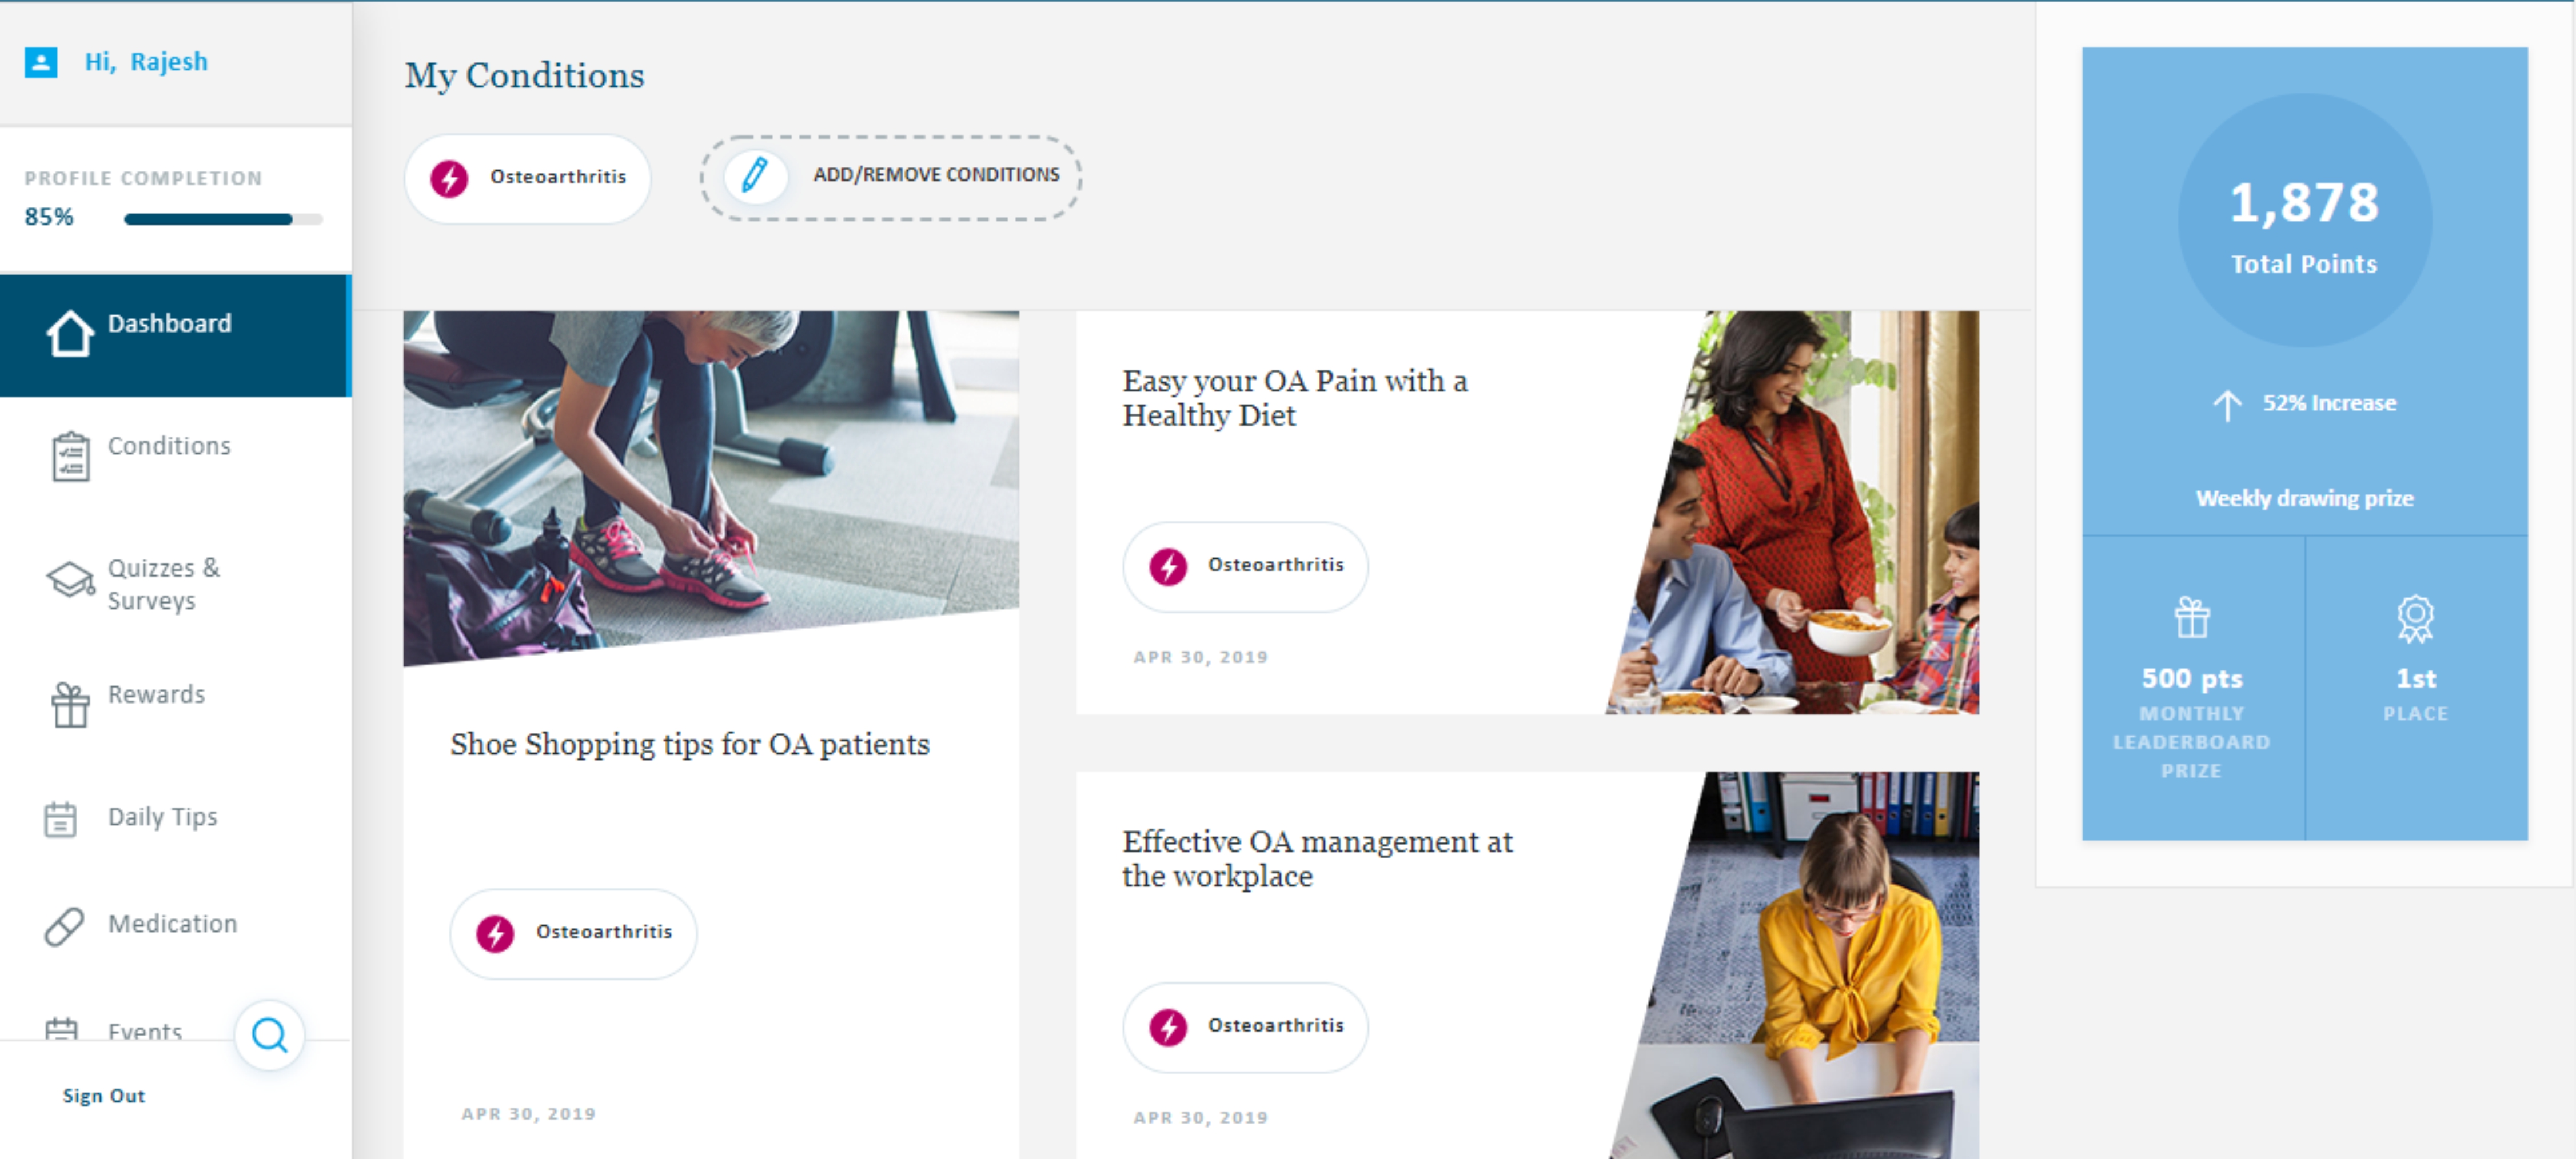Open article Shoe Shopping tips for OA patients
2576x1159 pixels.
[690, 744]
